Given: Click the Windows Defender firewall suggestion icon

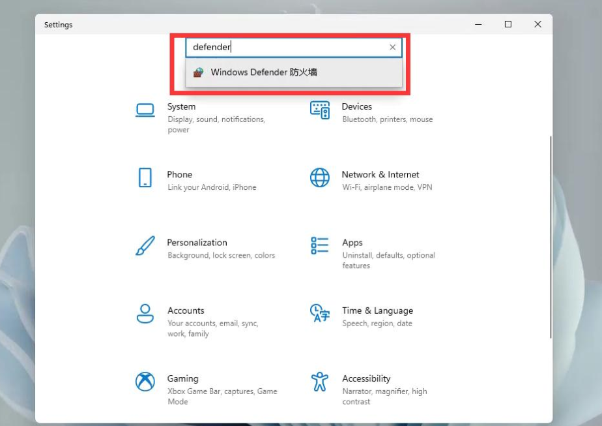Looking at the screenshot, I should coord(199,72).
